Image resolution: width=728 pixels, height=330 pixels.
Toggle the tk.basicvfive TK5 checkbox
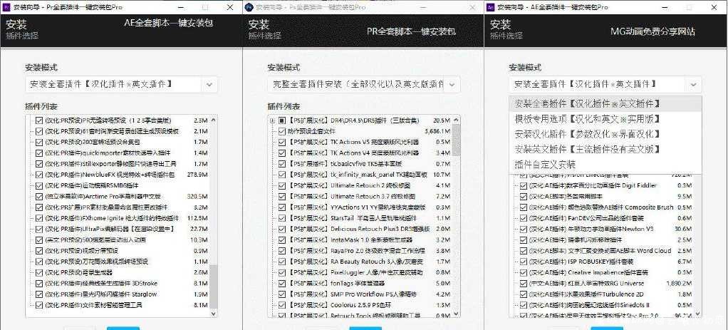coord(282,164)
